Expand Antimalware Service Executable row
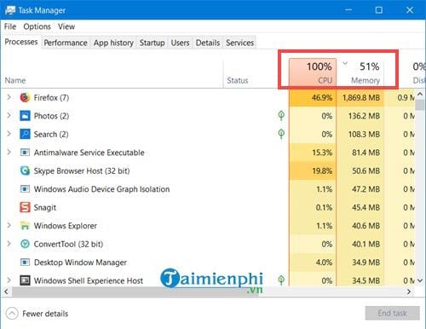This screenshot has height=329, width=426. coord(9,153)
